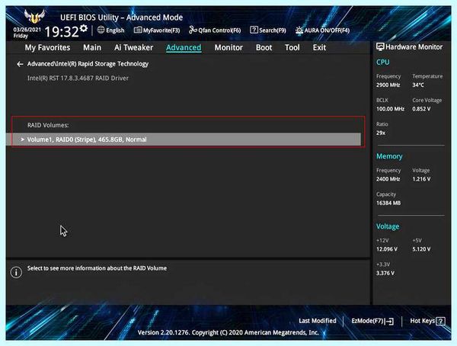This screenshot has height=346, width=457.
Task: Click +5V value 5.120 V
Action: point(421,249)
